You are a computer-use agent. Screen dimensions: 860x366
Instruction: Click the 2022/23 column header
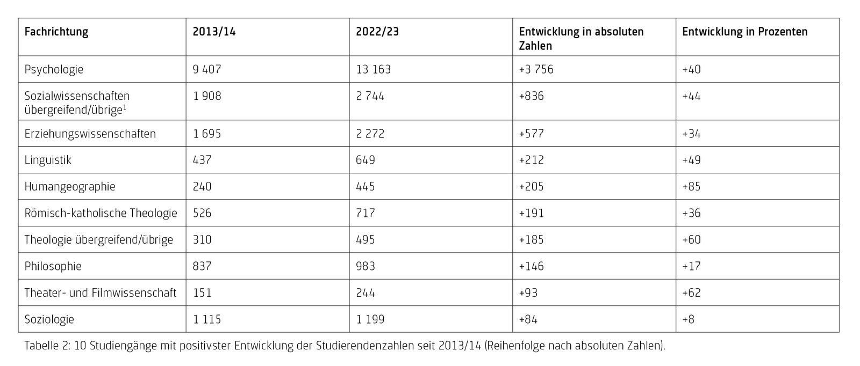coord(377,32)
